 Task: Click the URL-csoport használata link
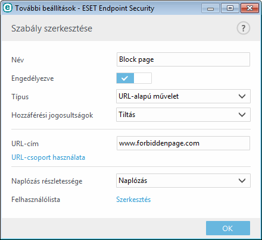click(x=48, y=157)
